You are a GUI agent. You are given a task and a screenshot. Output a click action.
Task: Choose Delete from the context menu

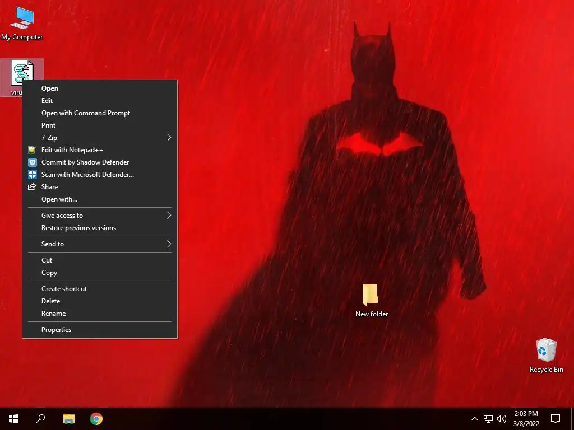[x=100, y=301]
